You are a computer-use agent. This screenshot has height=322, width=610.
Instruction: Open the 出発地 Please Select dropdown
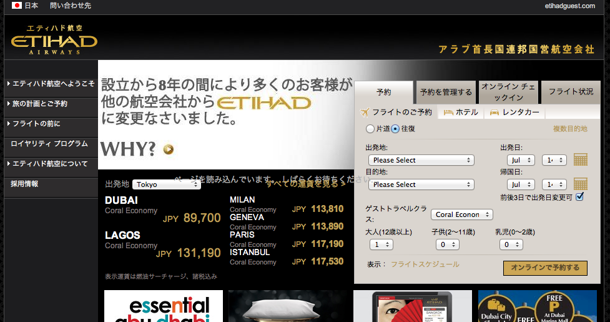point(421,160)
